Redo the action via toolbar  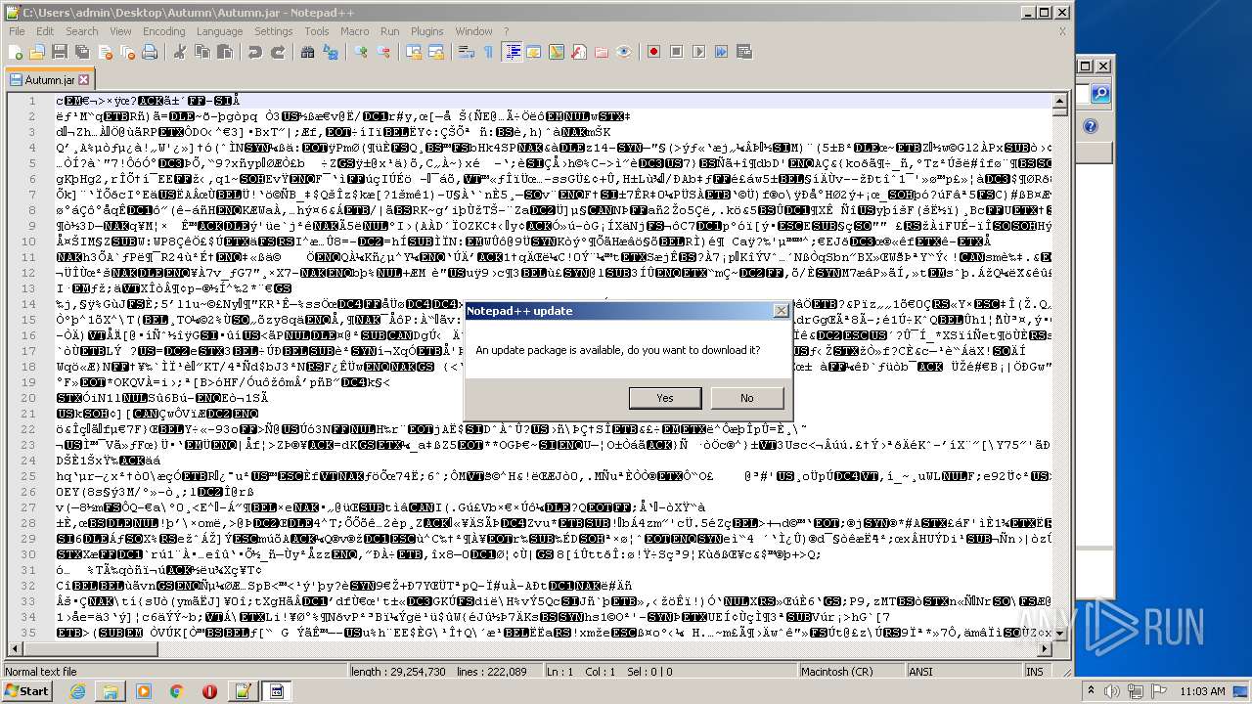pyautogui.click(x=279, y=51)
